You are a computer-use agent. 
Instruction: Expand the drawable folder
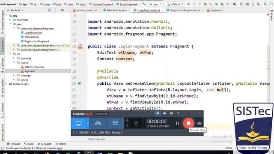point(14,58)
